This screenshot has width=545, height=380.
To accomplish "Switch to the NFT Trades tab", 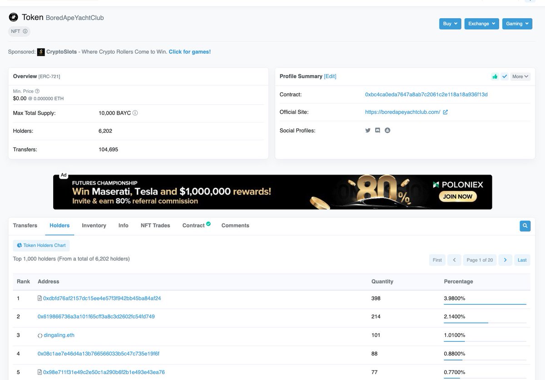I will point(155,225).
